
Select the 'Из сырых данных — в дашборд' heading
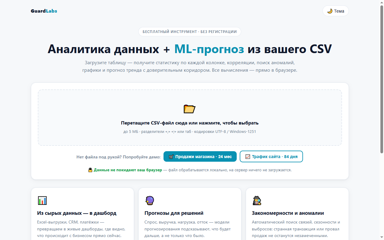[77, 213]
